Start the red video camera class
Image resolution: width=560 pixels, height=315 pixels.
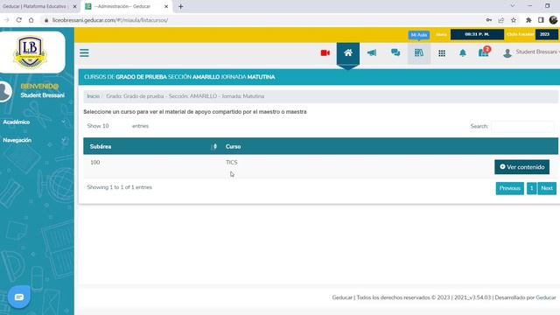325,52
